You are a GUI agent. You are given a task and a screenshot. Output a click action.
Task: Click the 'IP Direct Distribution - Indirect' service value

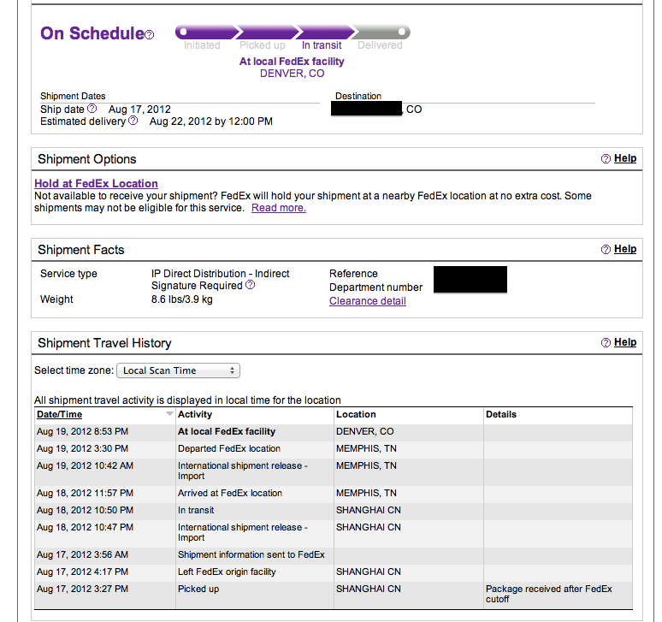[x=220, y=274]
